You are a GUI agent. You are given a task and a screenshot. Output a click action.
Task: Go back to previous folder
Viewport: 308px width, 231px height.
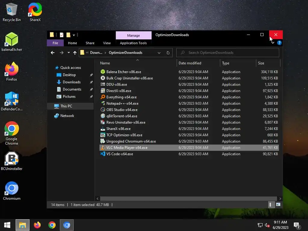click(53, 53)
